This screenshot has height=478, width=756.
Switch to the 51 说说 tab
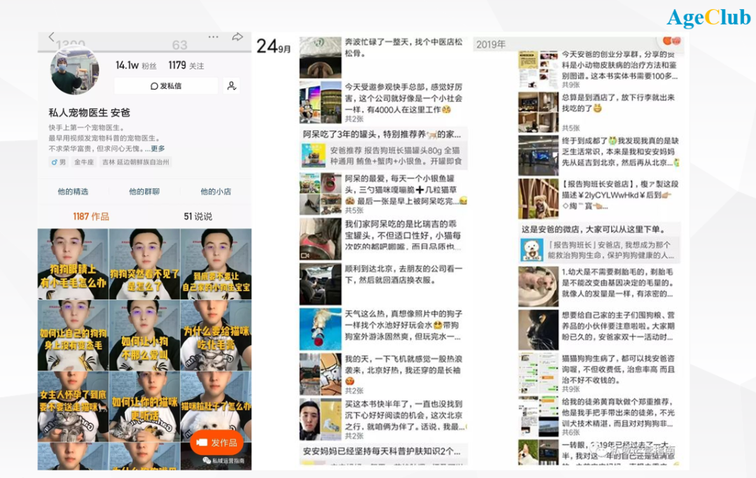[197, 216]
